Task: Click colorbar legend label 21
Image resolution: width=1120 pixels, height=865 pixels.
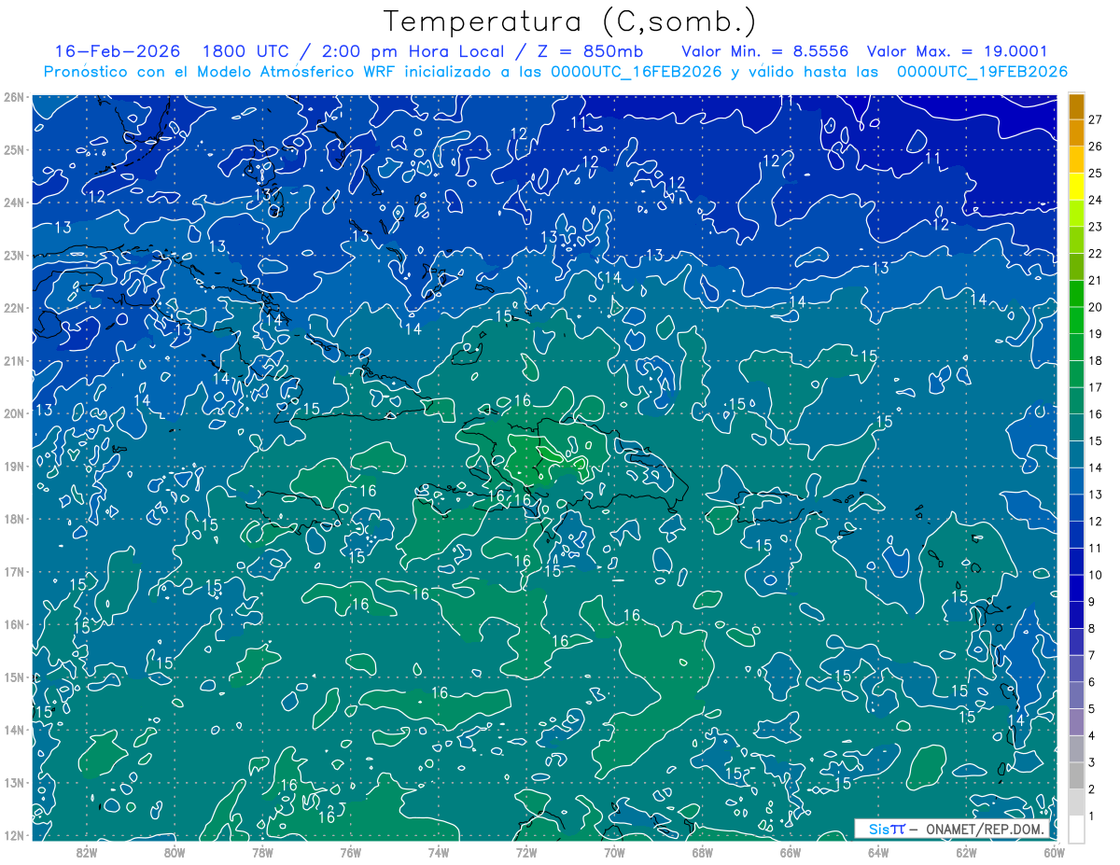Action: pos(1095,280)
